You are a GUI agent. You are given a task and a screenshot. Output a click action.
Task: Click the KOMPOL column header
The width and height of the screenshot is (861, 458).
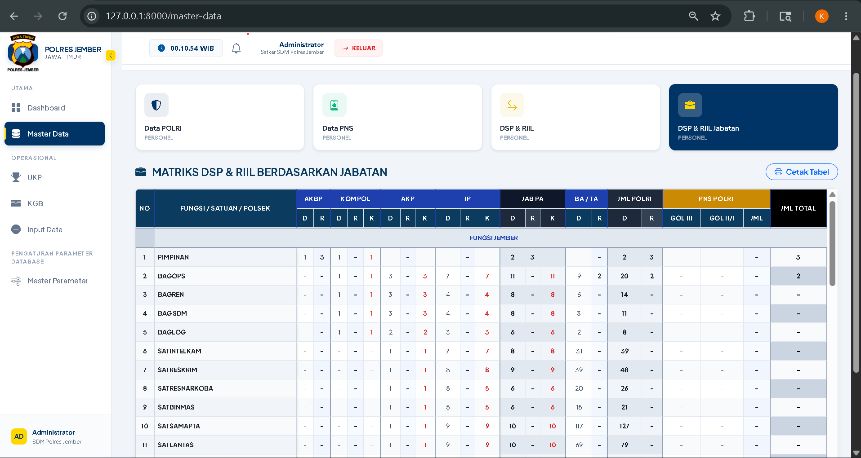[355, 199]
